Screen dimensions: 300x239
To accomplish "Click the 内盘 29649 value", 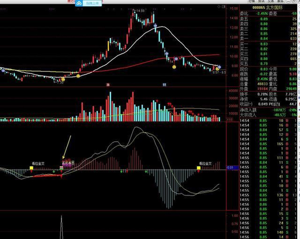I will pos(291,89).
